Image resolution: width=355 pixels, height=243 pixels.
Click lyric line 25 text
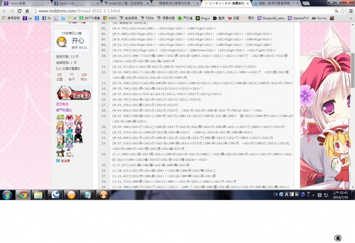(151, 165)
